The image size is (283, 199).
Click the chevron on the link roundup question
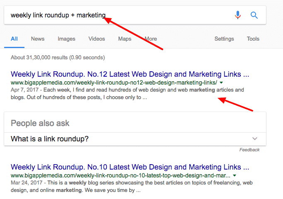[255, 139]
